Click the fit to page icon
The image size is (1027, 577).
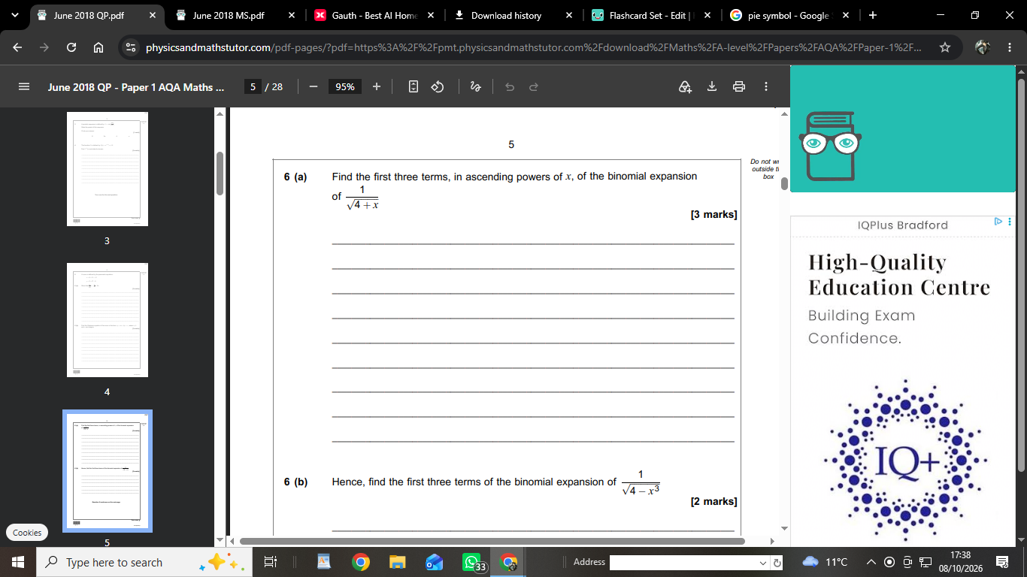(x=413, y=87)
